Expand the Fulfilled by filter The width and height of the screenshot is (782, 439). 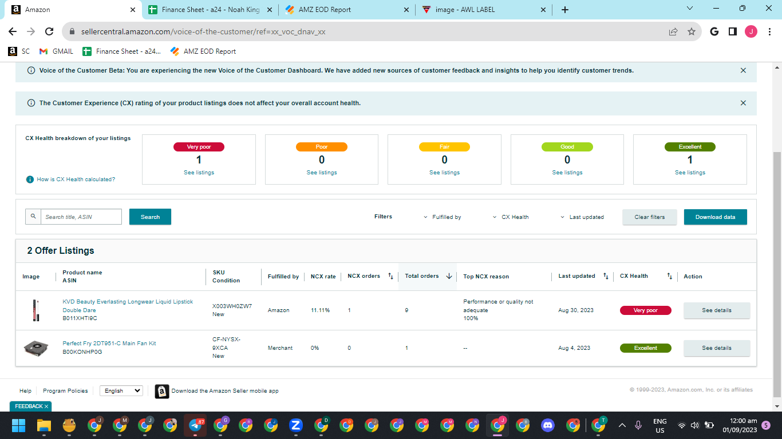[443, 217]
